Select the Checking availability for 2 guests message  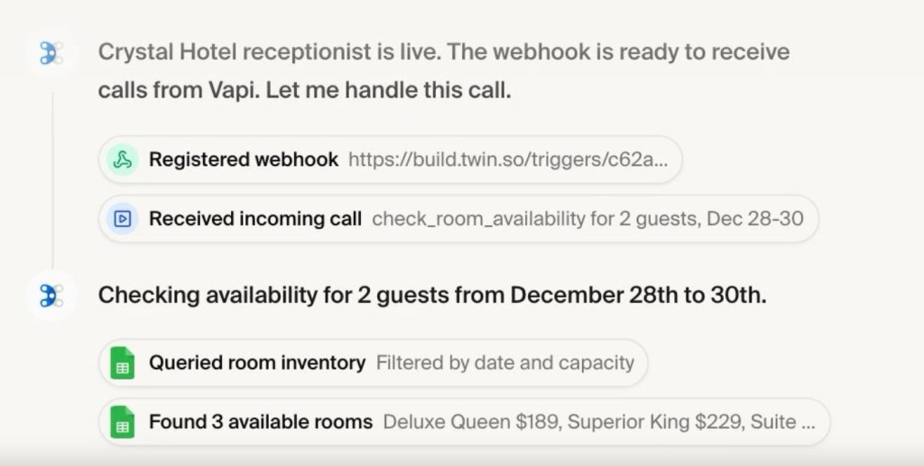point(431,296)
